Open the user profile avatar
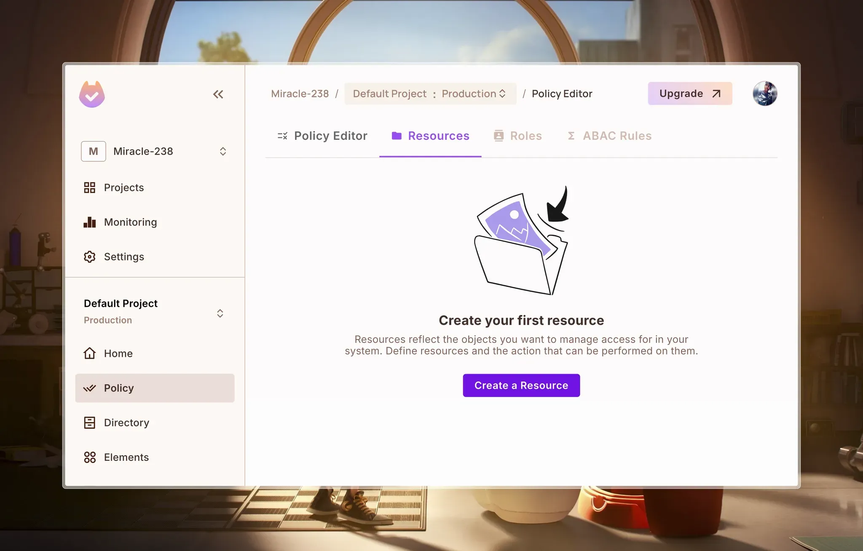This screenshot has height=551, width=863. [x=765, y=94]
